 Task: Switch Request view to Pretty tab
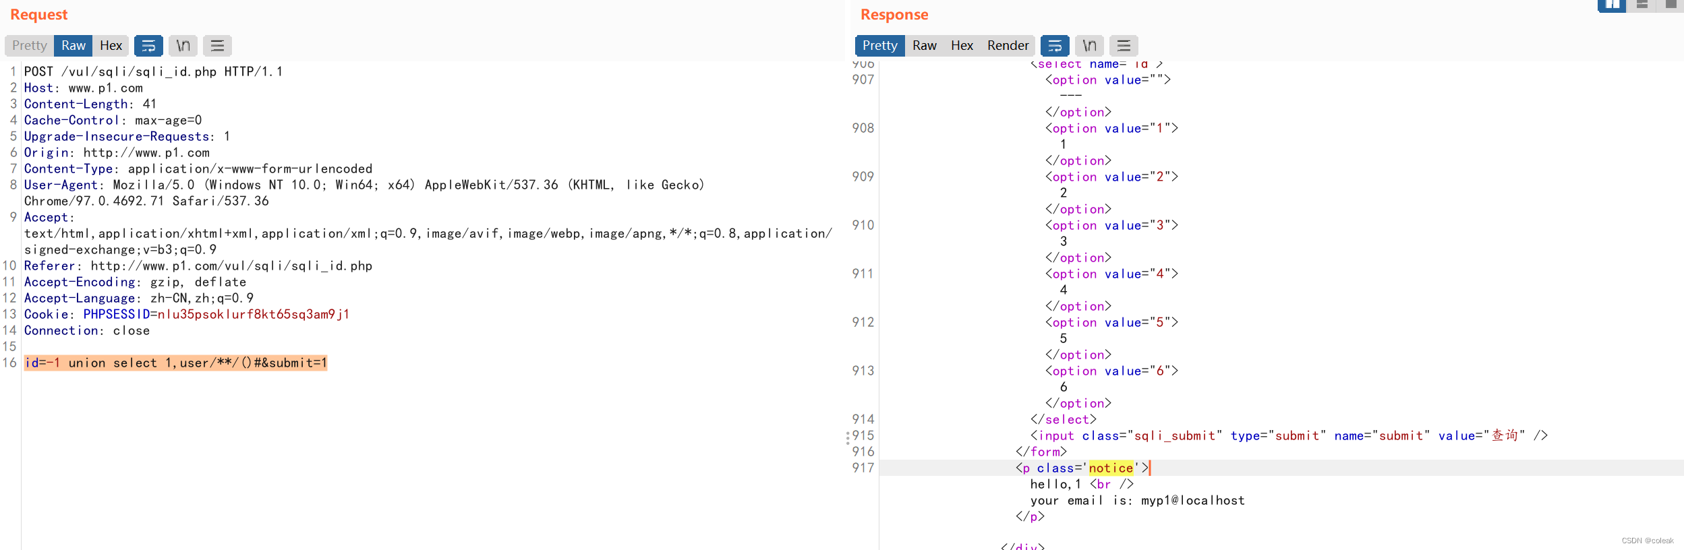[30, 45]
